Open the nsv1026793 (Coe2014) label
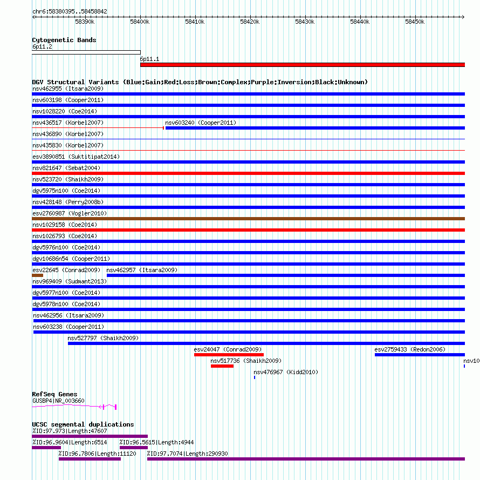480x480 pixels. point(65,236)
